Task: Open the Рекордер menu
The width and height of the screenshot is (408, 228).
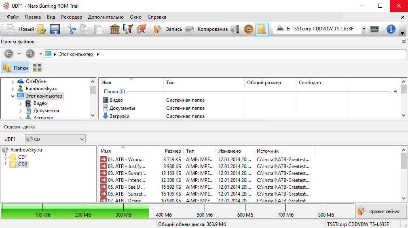Action: 72,17
